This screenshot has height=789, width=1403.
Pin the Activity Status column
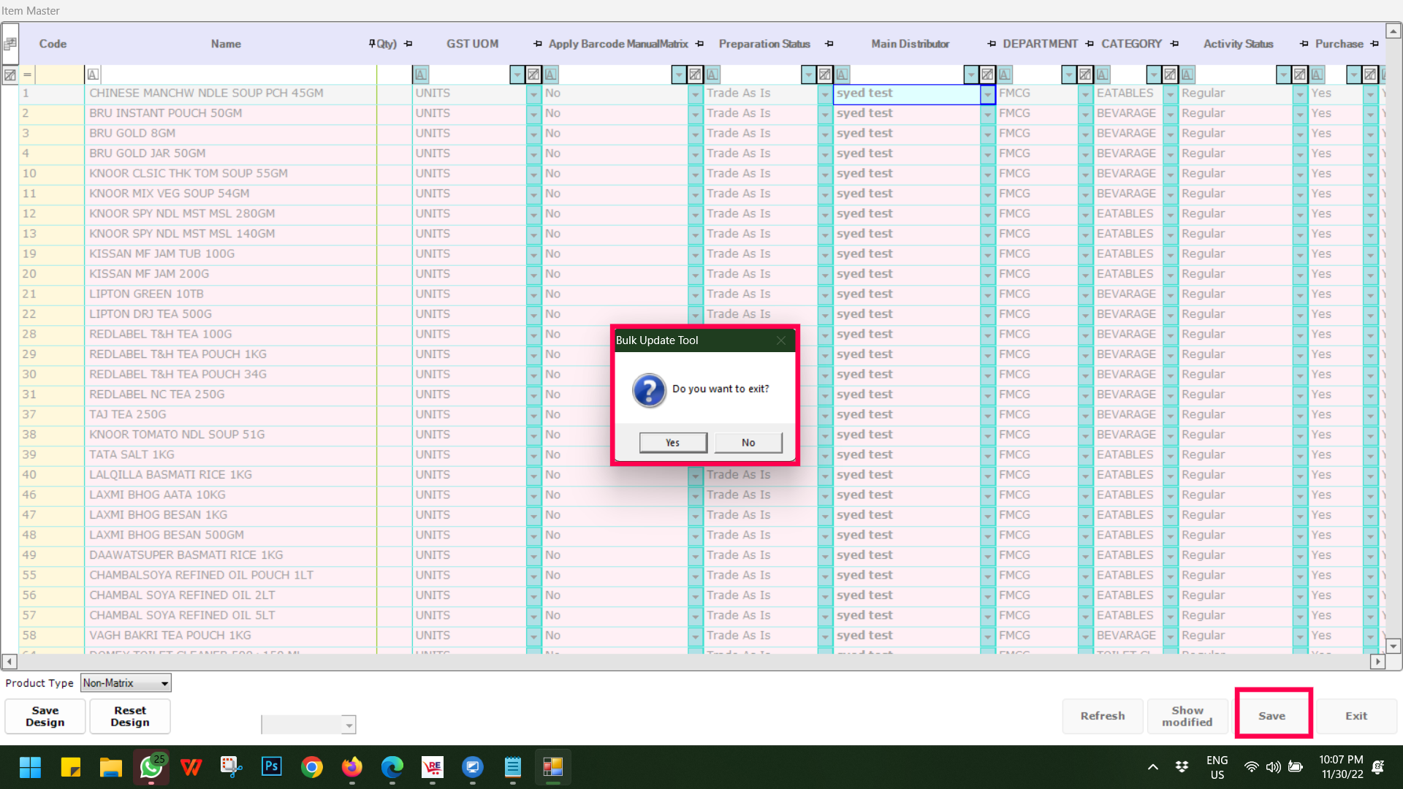pyautogui.click(x=1304, y=44)
